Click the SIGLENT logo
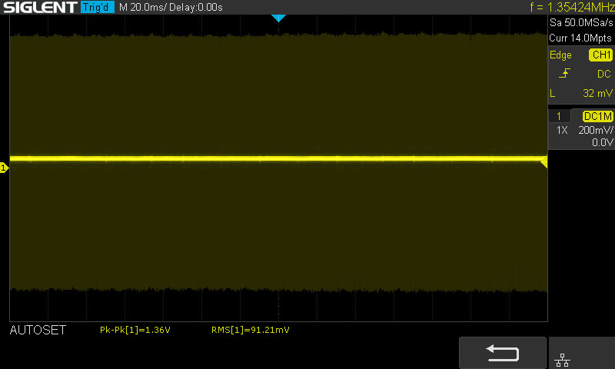 40,7
